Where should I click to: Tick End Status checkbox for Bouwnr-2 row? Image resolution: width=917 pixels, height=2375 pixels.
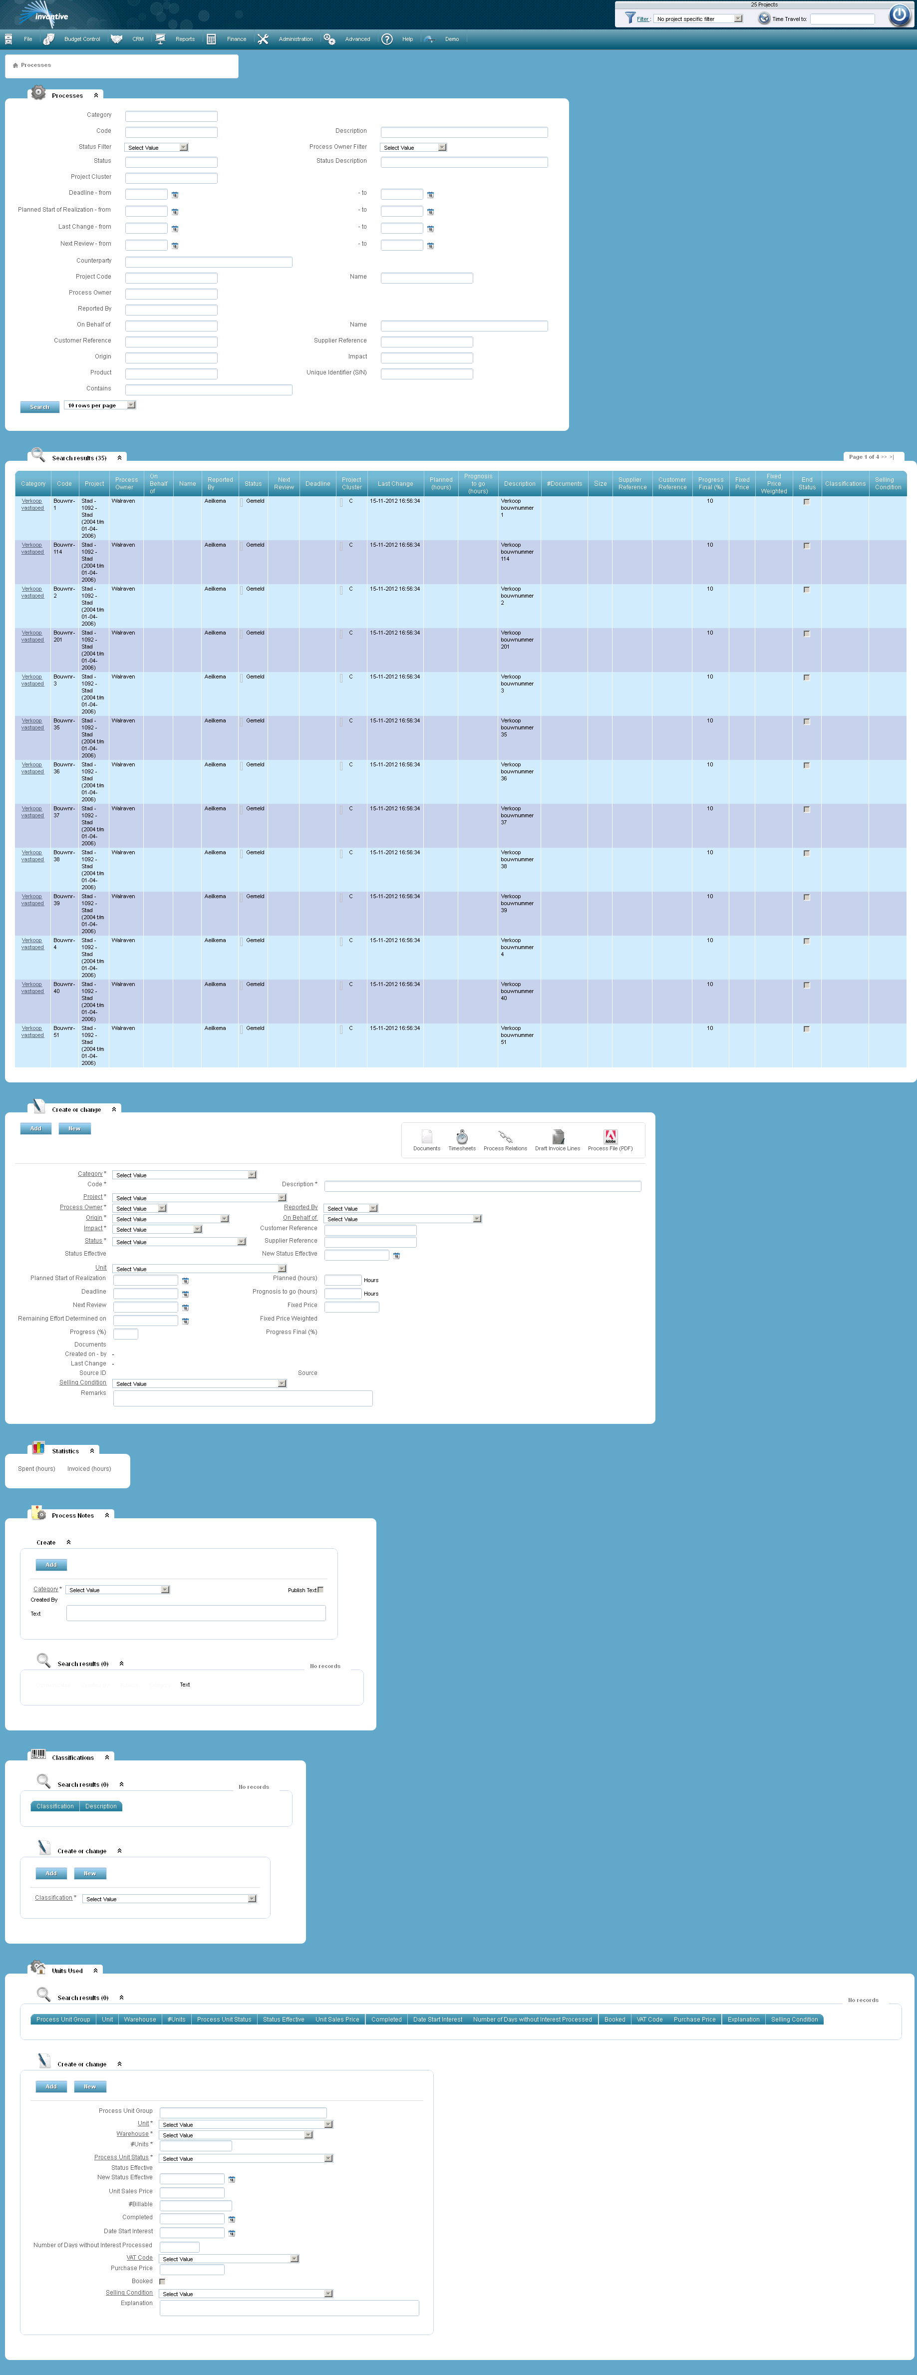point(806,589)
